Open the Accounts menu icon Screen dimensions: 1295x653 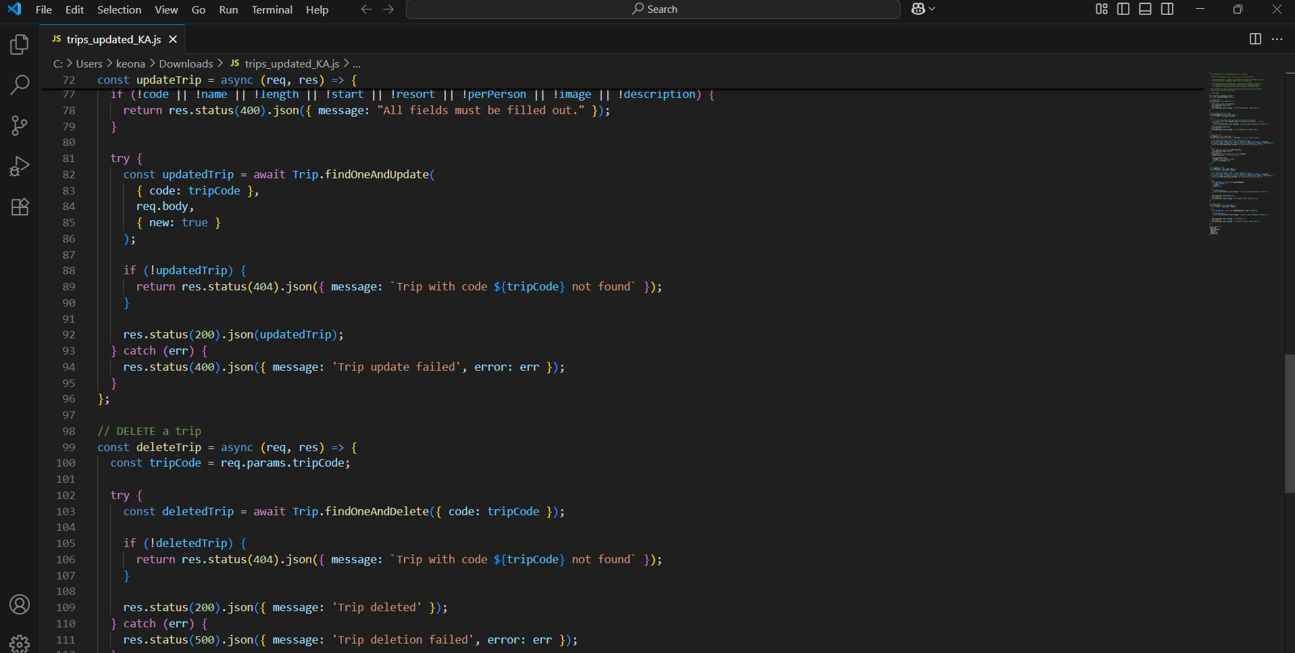coord(20,604)
